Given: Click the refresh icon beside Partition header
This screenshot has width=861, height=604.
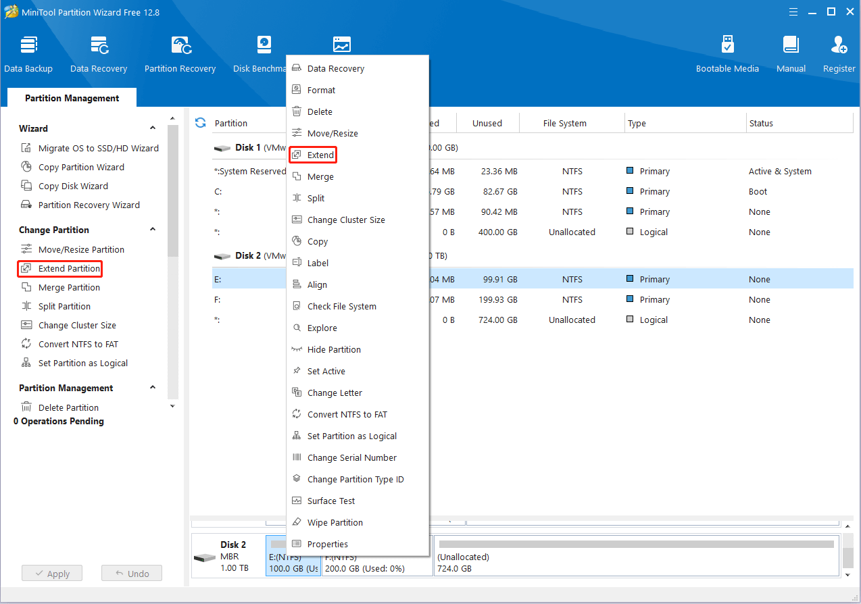Looking at the screenshot, I should (x=200, y=123).
